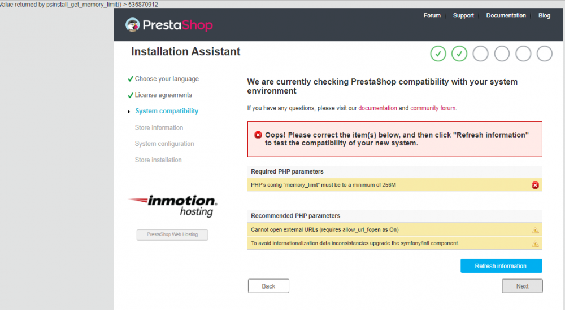Viewport: 565px width, 310px height.
Task: Open the Forum link in the header
Action: [432, 15]
